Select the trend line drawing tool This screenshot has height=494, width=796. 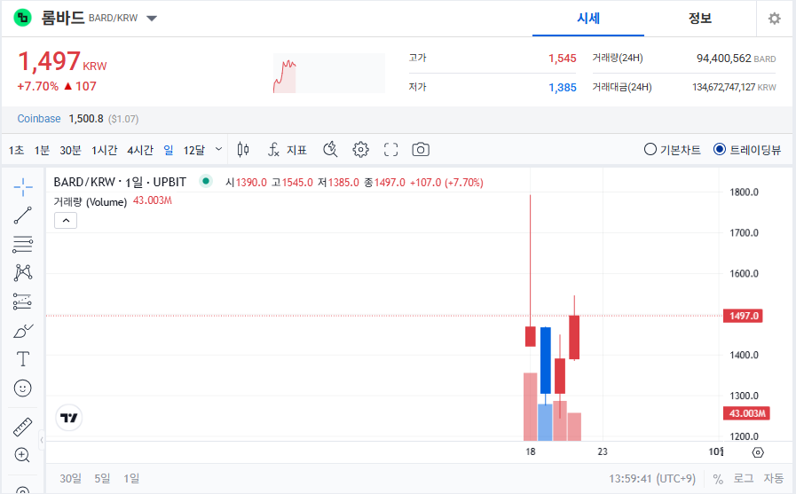pyautogui.click(x=23, y=215)
